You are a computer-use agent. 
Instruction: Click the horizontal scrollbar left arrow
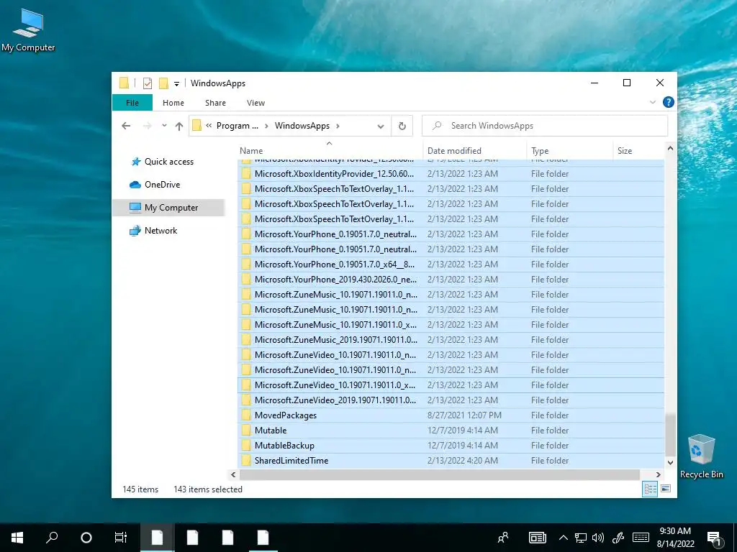pyautogui.click(x=233, y=474)
